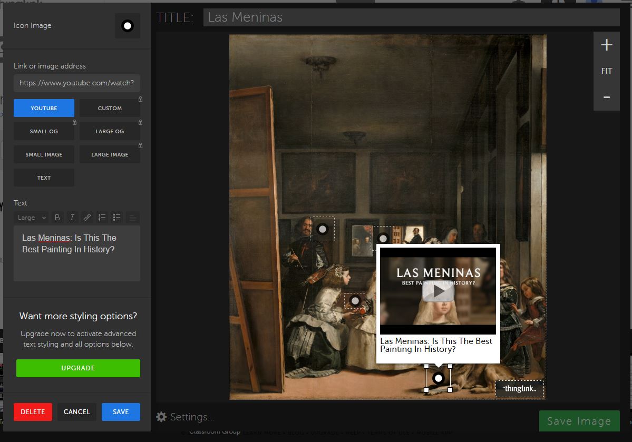Zoom in with the plus icon
Viewport: 632px width, 442px height.
click(607, 45)
